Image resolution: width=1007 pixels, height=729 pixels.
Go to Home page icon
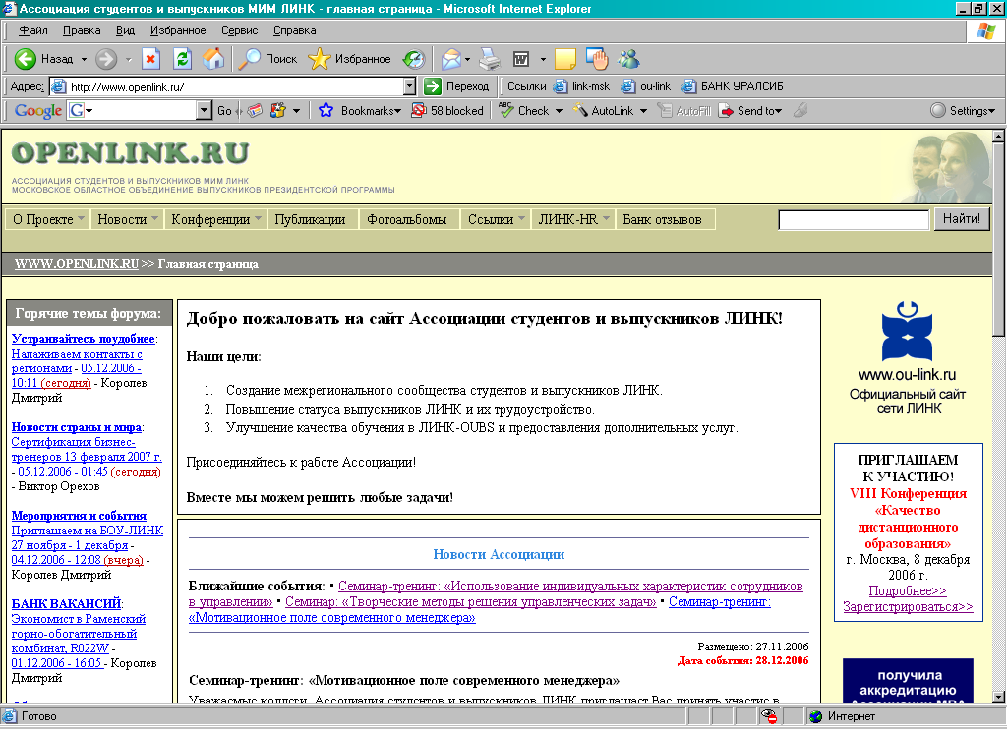[213, 59]
